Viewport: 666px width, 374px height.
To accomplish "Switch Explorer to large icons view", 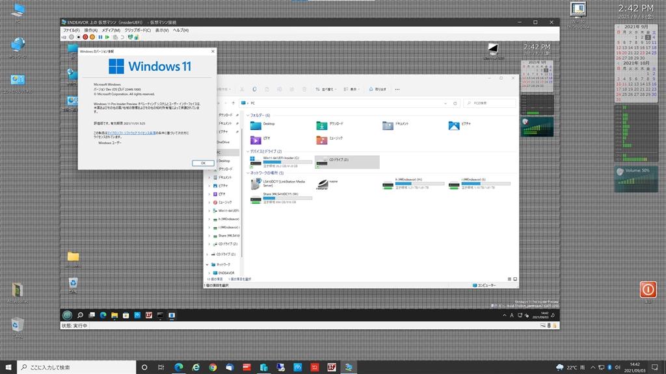I will pos(515,279).
